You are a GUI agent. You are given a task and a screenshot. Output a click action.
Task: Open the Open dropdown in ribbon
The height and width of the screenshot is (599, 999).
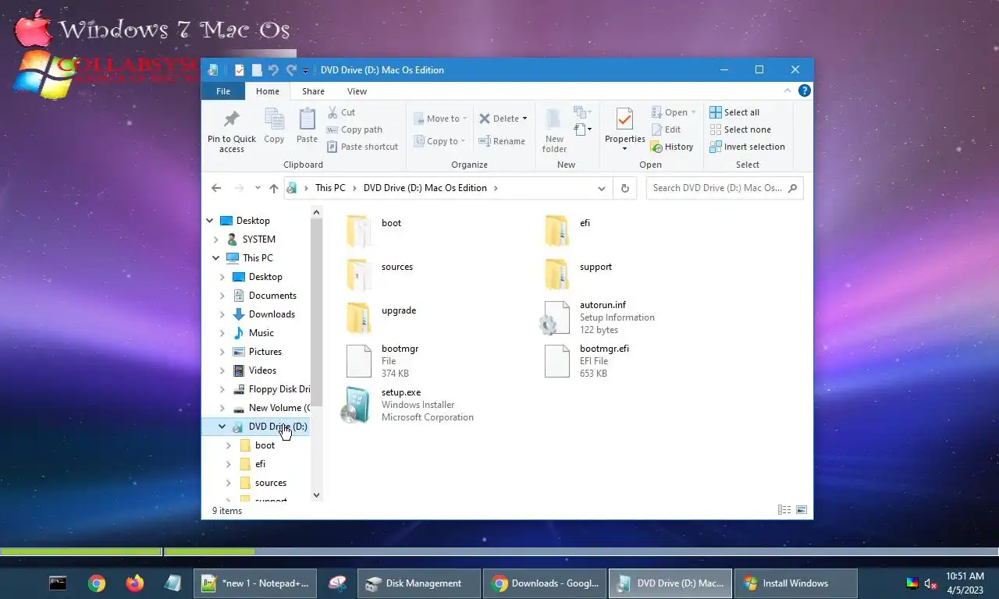click(672, 112)
